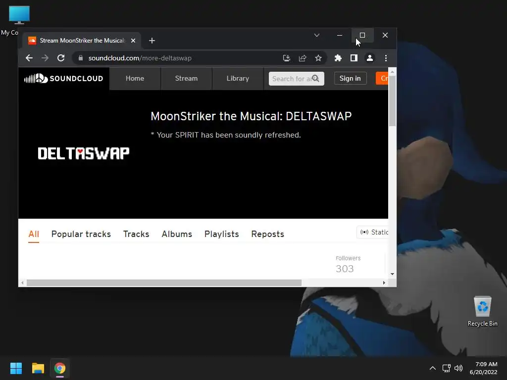Install app via address bar install icon
The height and width of the screenshot is (380, 507).
coord(287,58)
